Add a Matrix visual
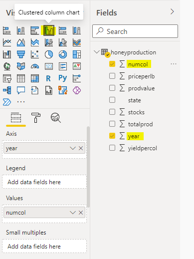Viewport: 194px width, 259px height. tap(35, 78)
